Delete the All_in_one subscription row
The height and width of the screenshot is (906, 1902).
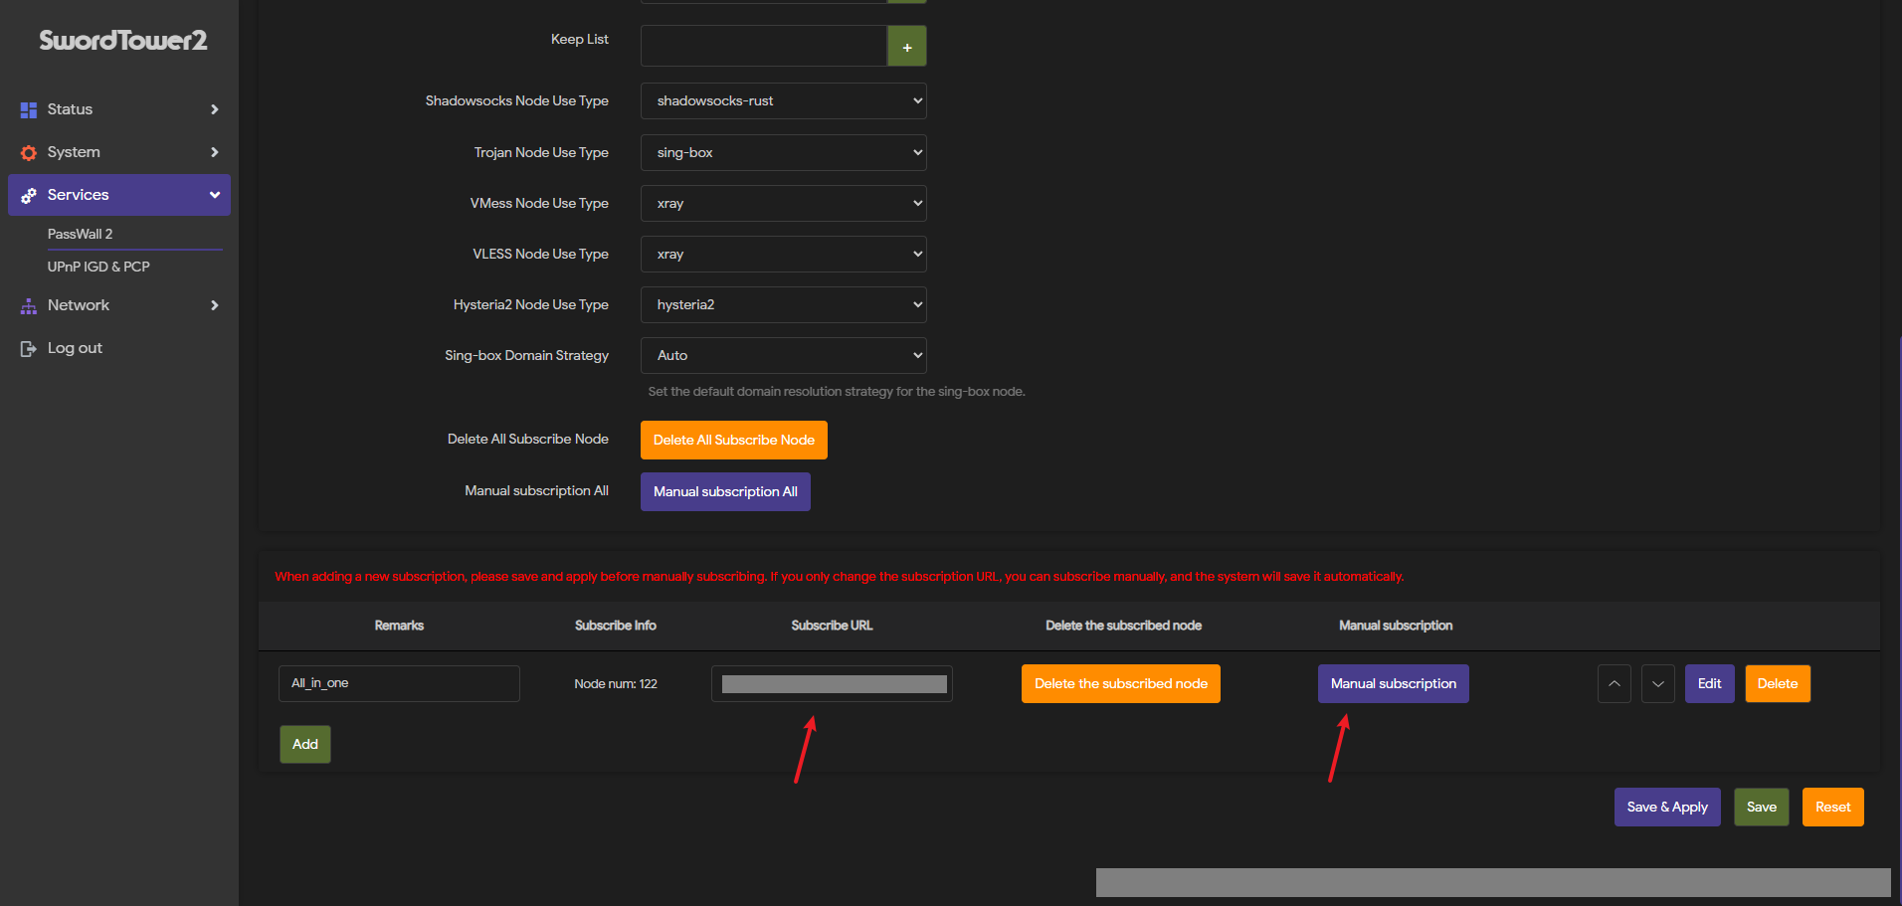pyautogui.click(x=1778, y=684)
